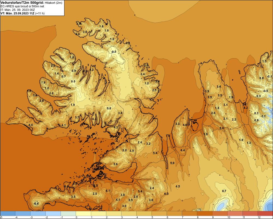Viewport: 273px width, 219px height.
Task: Select the dark orange legend swatch between 8 and 9
Action: tap(204, 214)
